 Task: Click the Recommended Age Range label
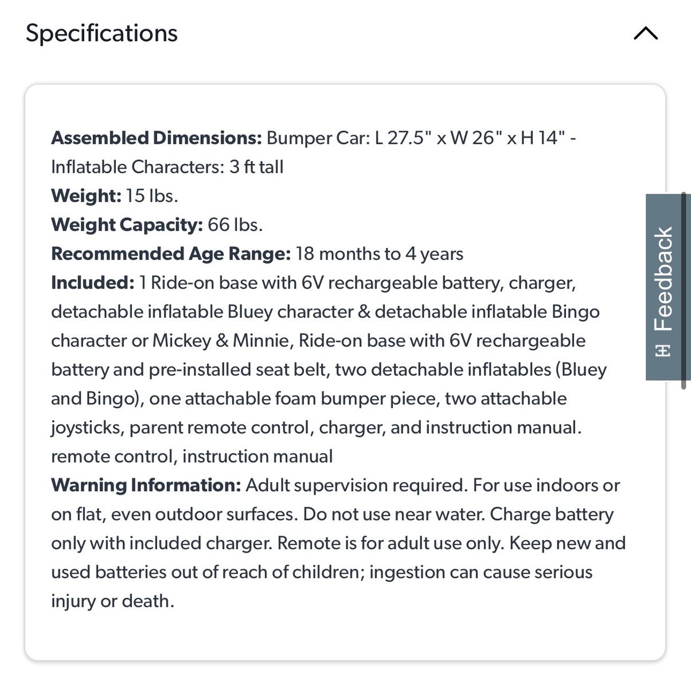point(171,254)
